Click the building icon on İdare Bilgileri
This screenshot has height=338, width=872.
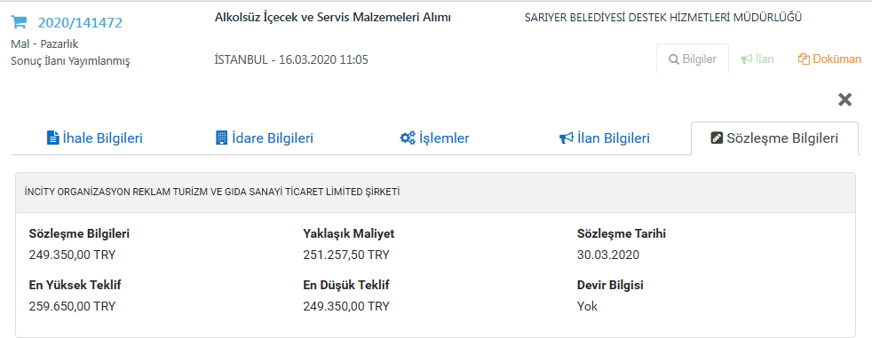coord(221,138)
